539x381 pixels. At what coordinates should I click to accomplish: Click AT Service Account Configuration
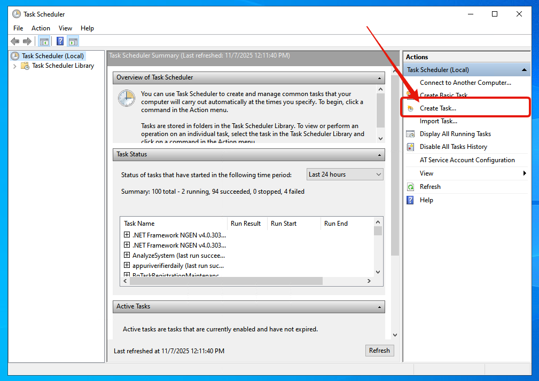point(467,160)
